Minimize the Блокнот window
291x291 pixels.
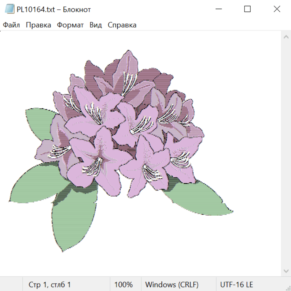pyautogui.click(x=218, y=9)
